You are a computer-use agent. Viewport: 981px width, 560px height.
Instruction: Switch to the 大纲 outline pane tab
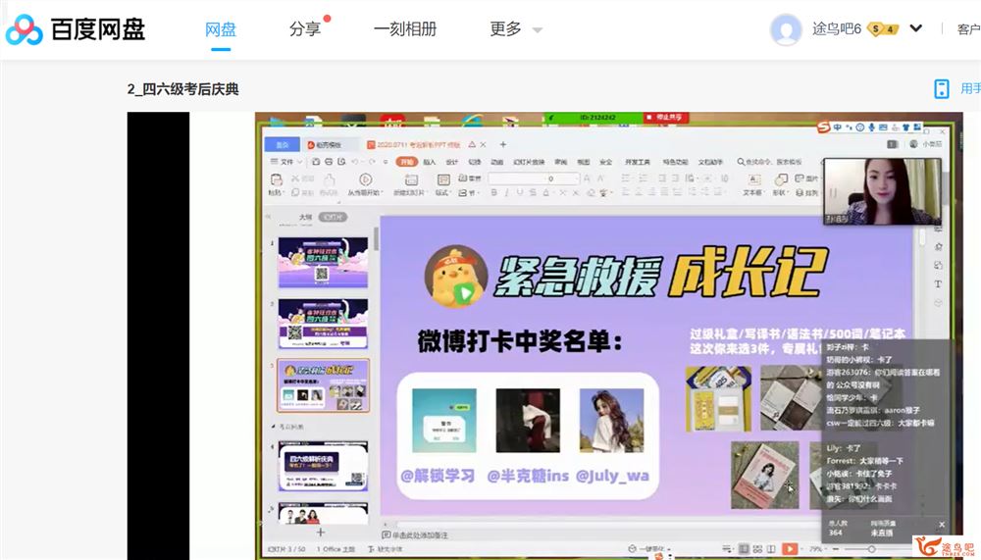(x=305, y=217)
